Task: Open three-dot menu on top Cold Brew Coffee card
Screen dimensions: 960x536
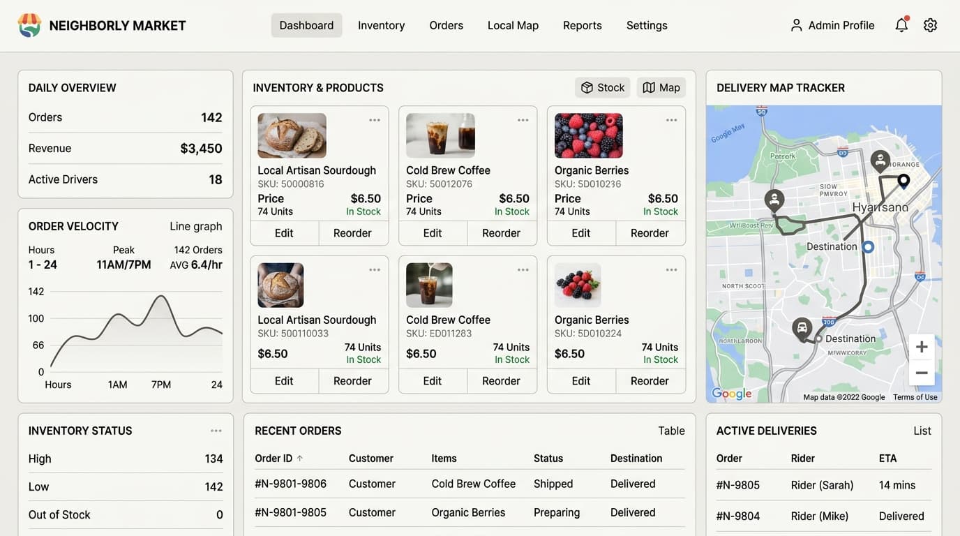Action: click(523, 120)
